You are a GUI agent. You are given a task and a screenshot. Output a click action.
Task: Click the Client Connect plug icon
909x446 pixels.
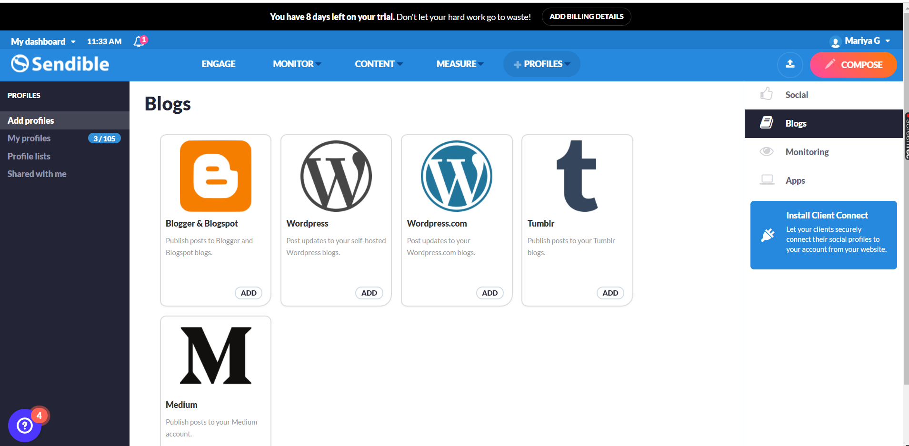coord(768,235)
